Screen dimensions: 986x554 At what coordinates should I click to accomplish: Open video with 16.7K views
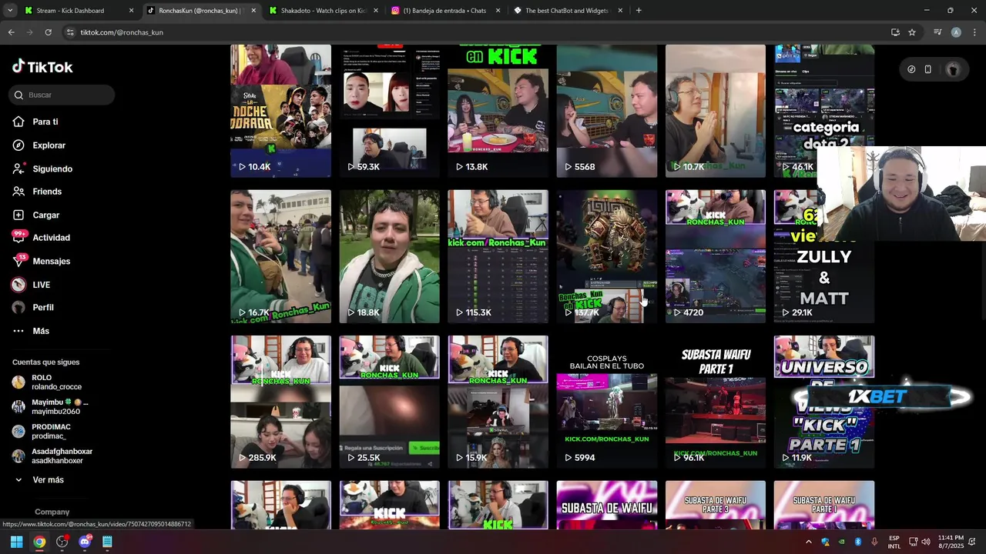(280, 256)
